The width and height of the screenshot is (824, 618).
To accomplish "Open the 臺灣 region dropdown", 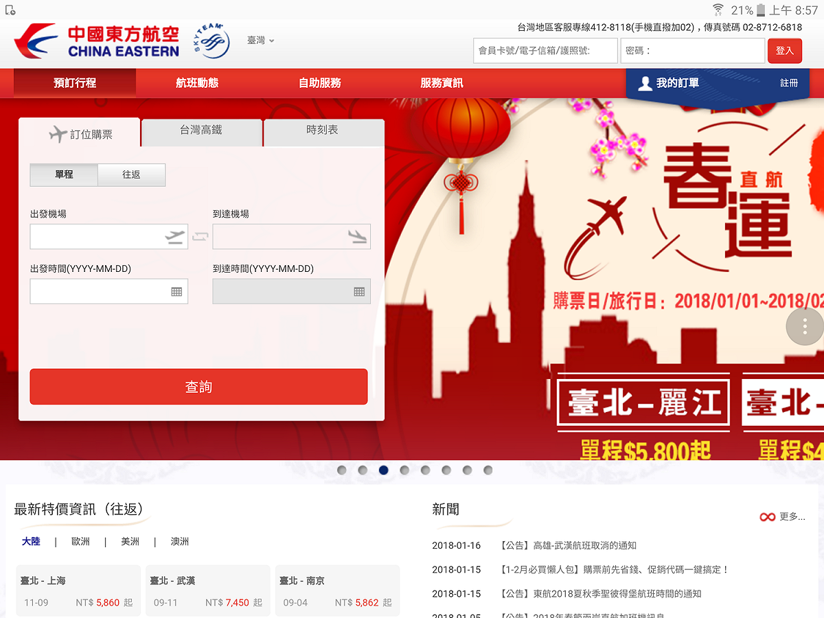I will [261, 41].
